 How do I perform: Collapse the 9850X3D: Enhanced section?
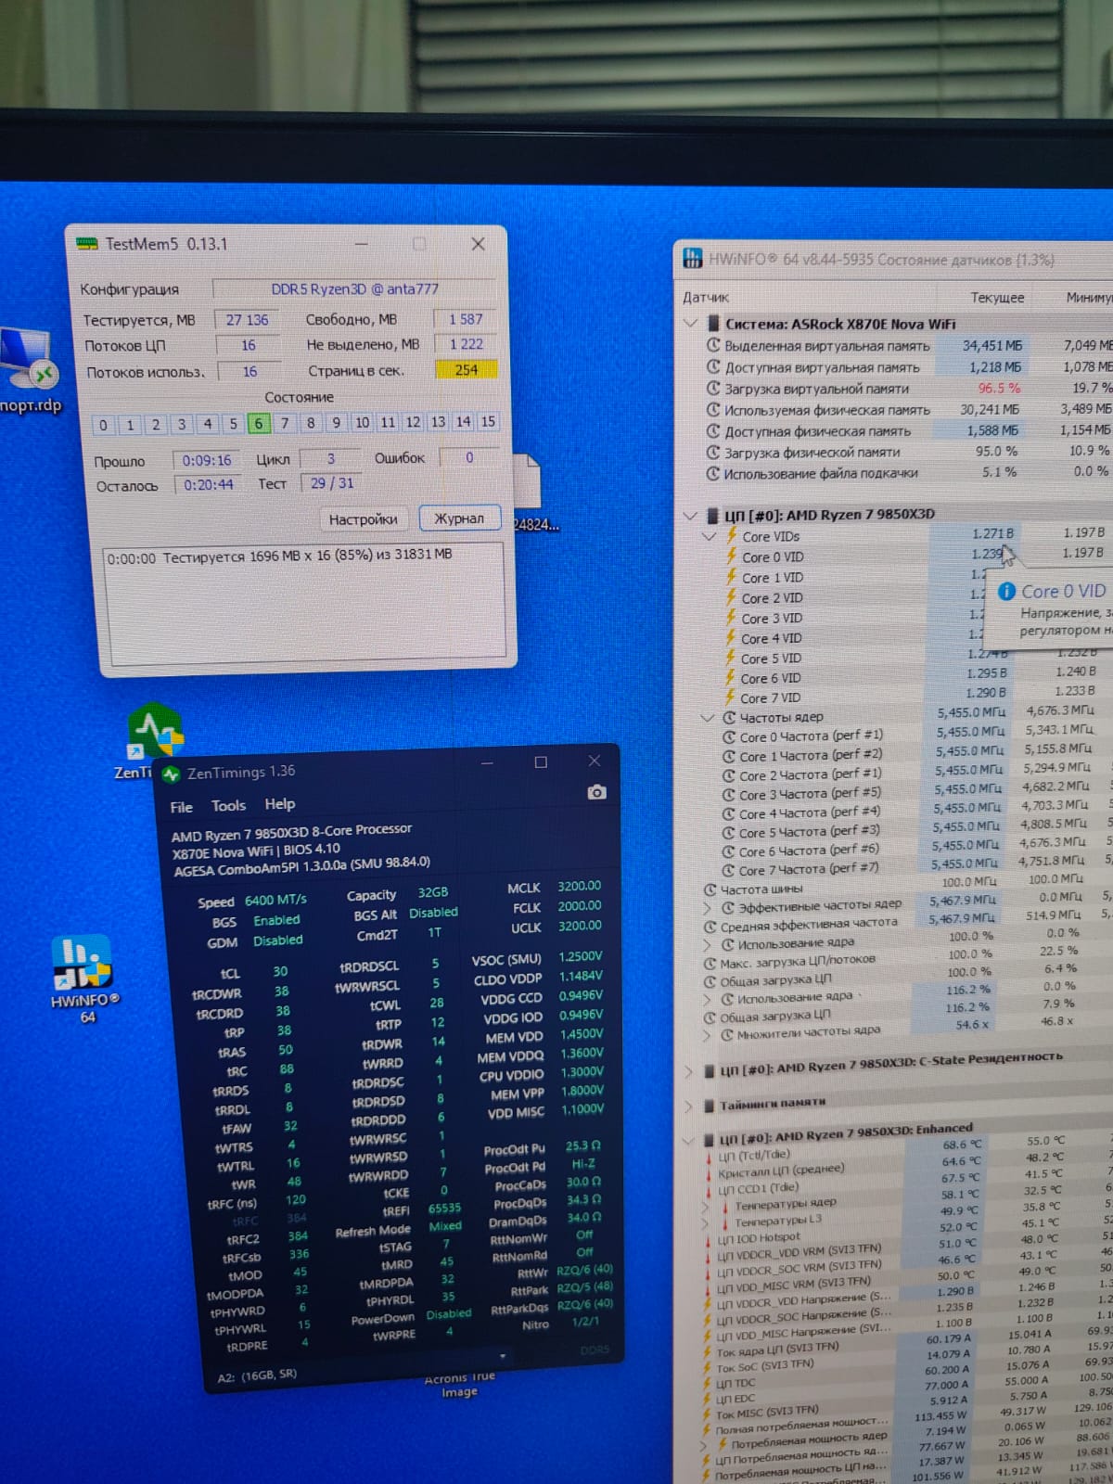tap(687, 1140)
